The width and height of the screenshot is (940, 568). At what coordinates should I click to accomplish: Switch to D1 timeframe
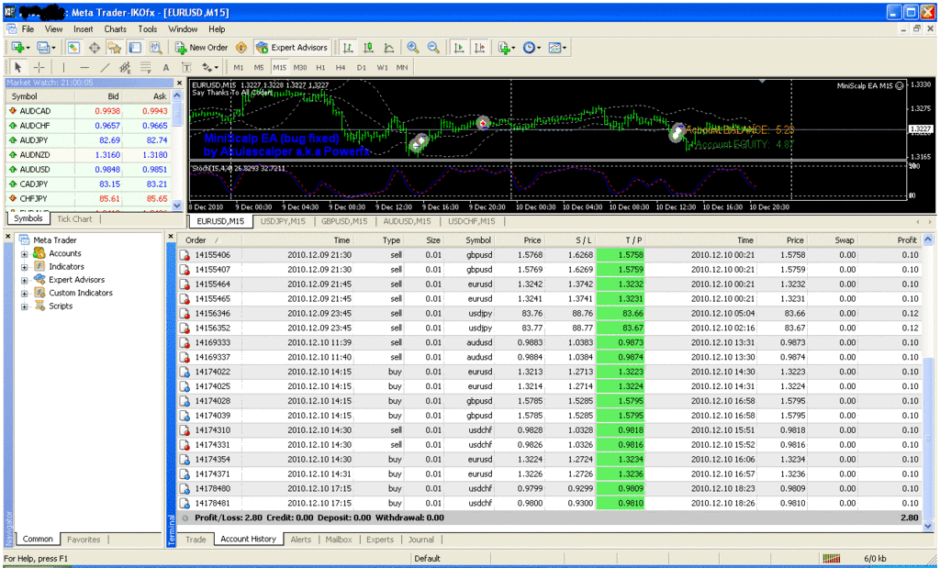coord(361,68)
